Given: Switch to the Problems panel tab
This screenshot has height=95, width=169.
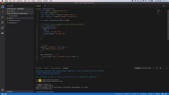Looking at the screenshot, I should (x=39, y=68).
